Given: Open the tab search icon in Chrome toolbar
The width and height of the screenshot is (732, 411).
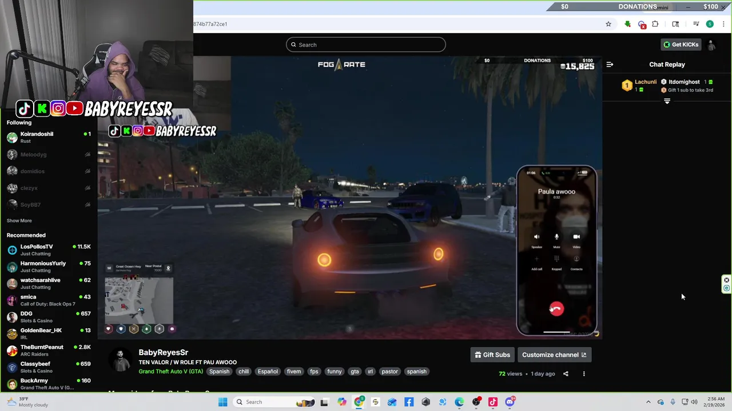Looking at the screenshot, I should coord(675,24).
